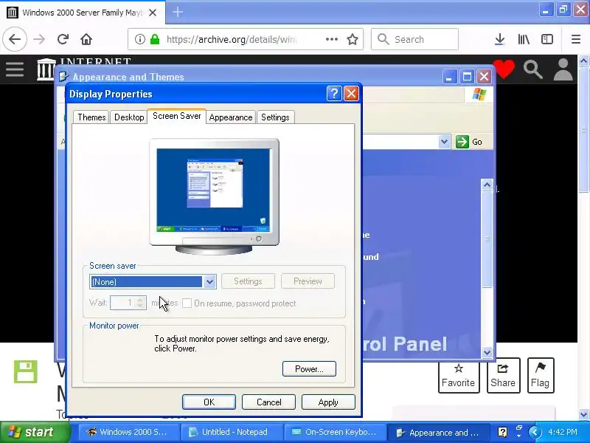Open Firefox library icon
The height and width of the screenshot is (443, 590).
tap(524, 39)
